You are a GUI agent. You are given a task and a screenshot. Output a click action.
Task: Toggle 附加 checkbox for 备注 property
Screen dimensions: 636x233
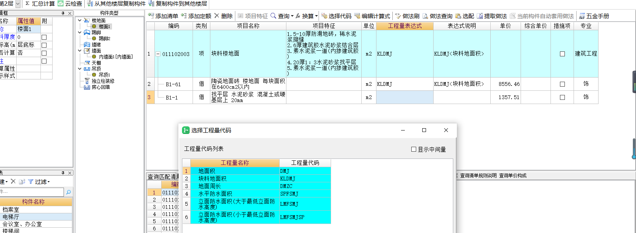[x=44, y=61]
